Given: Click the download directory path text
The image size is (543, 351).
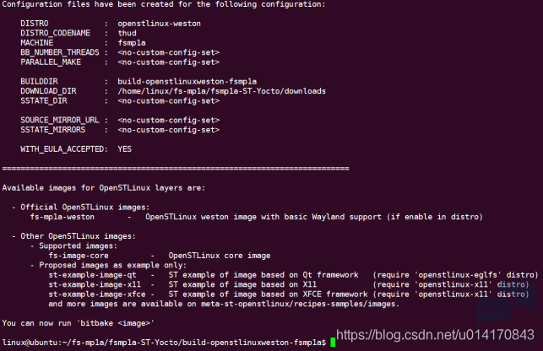Looking at the screenshot, I should pyautogui.click(x=221, y=91).
